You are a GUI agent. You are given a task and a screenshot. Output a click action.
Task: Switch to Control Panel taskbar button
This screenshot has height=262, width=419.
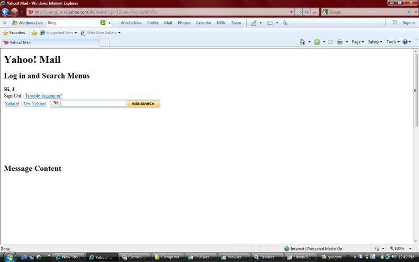point(135,257)
